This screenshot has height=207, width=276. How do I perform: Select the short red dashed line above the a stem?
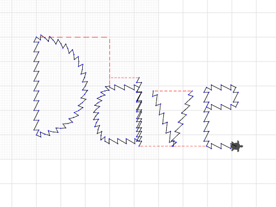125,78
